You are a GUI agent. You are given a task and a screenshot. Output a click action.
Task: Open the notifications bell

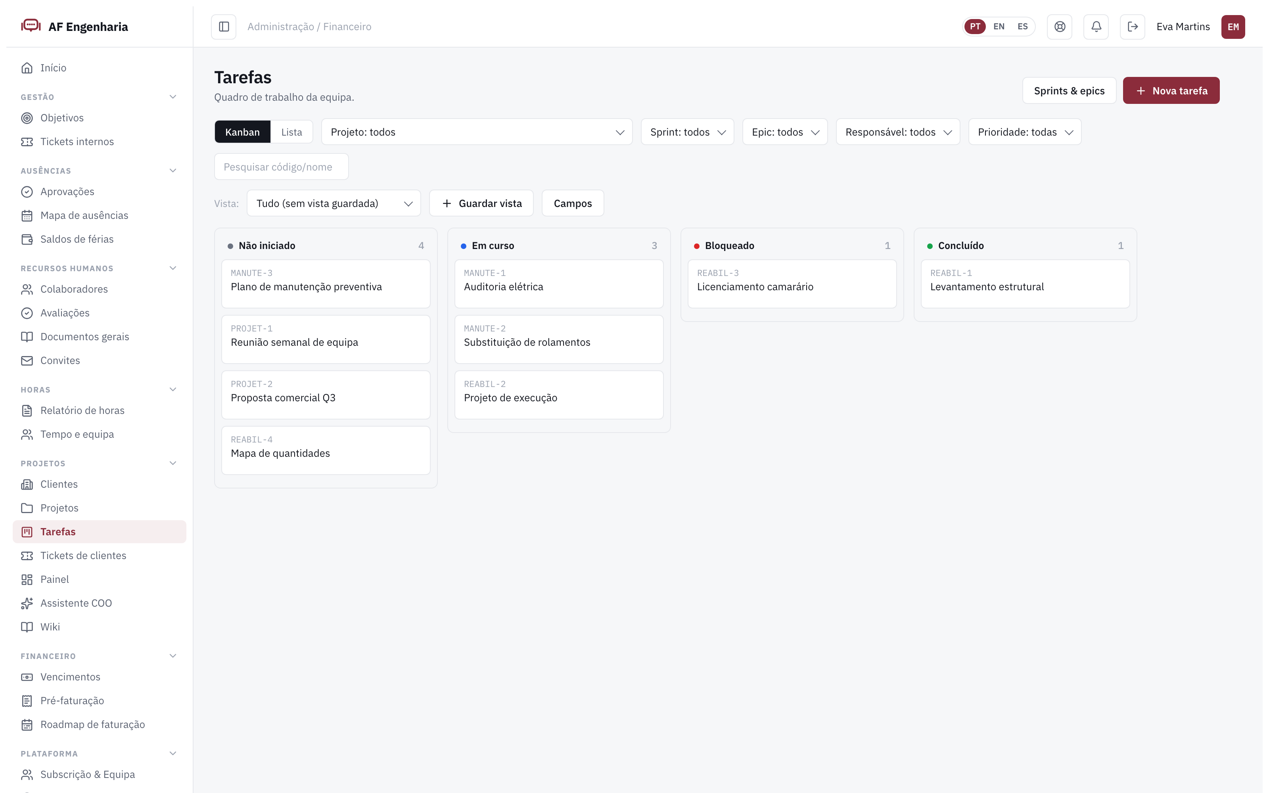point(1096,27)
